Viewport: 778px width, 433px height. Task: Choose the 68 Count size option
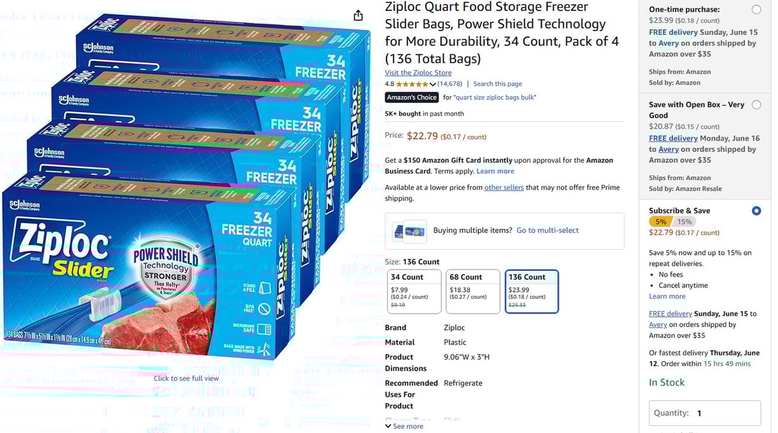coord(473,292)
